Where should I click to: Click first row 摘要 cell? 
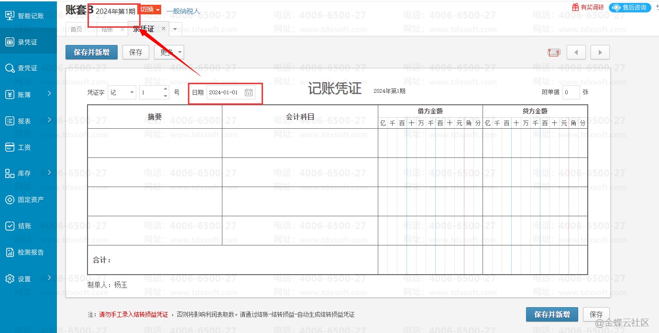(x=155, y=143)
